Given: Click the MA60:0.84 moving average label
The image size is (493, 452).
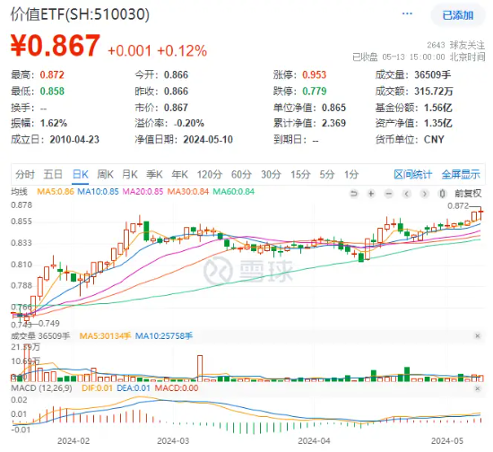Looking at the screenshot, I should pos(234,192).
